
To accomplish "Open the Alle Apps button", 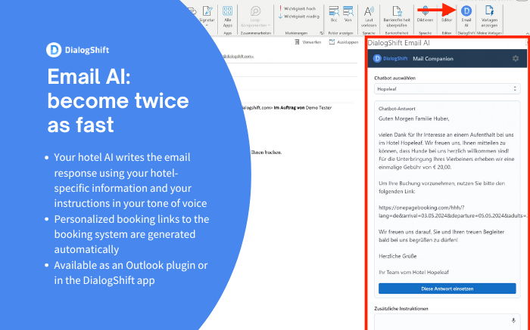I will point(227,16).
